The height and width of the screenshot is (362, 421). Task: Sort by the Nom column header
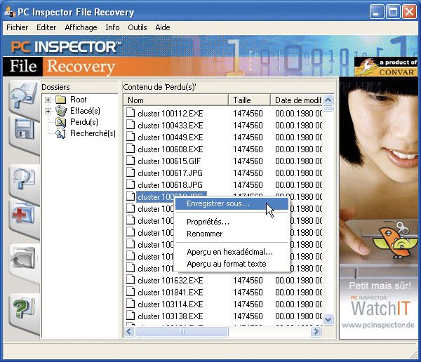tap(175, 100)
